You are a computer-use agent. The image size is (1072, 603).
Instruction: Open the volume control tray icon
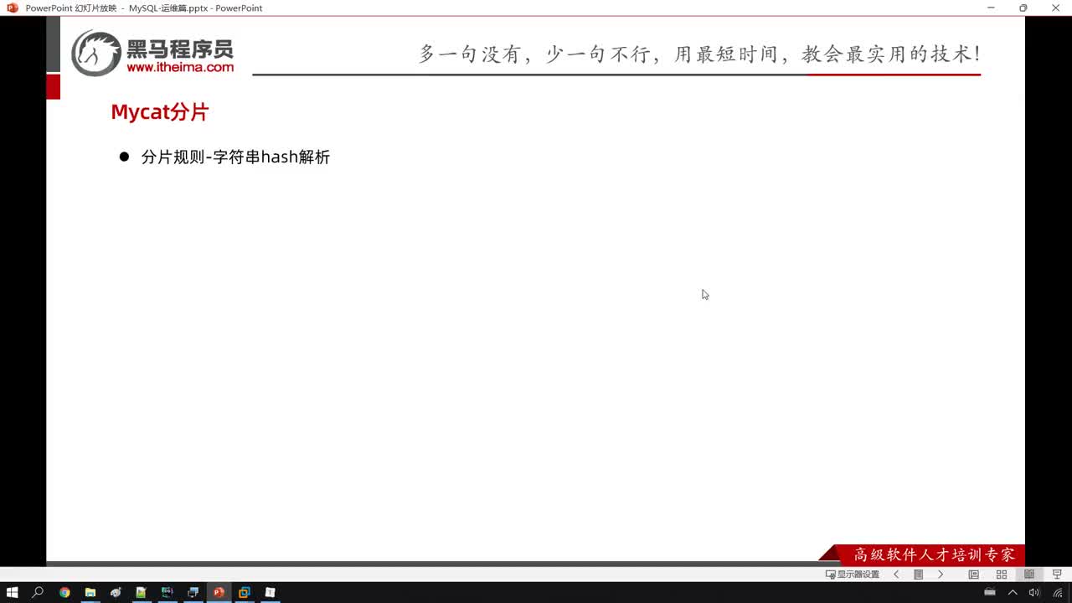[x=1034, y=592]
